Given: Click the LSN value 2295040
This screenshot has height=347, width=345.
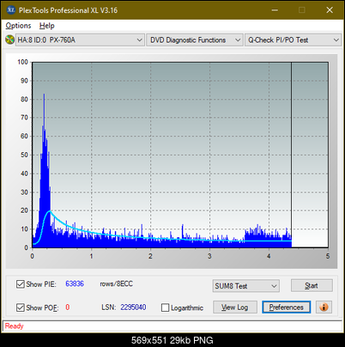Looking at the screenshot, I should click(x=133, y=307).
